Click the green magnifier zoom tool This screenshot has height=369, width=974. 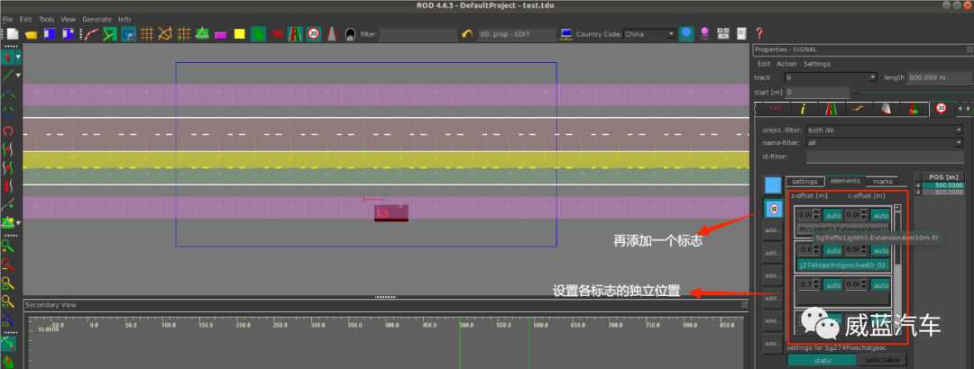click(7, 247)
